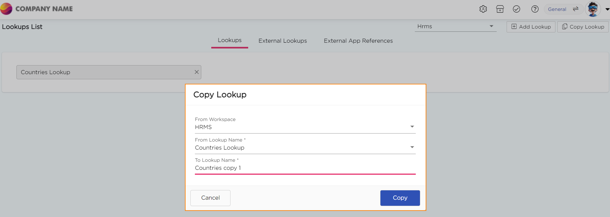Switch to the External Lookups tab
Screen dimensions: 610x217
pos(283,41)
